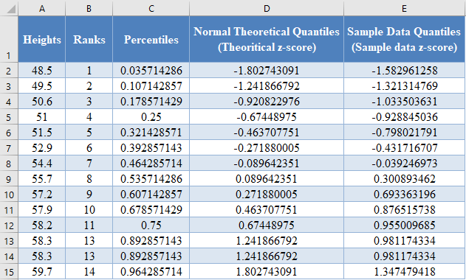
Task: Select percentile cell 0.25
Action: tap(151, 117)
